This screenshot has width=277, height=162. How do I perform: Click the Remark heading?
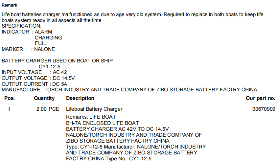tap(9, 5)
